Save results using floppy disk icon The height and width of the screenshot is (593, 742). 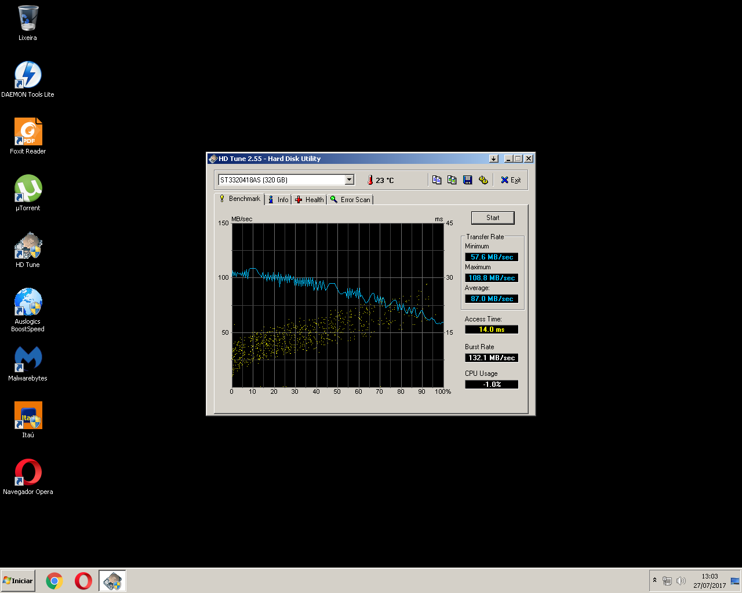pyautogui.click(x=467, y=180)
